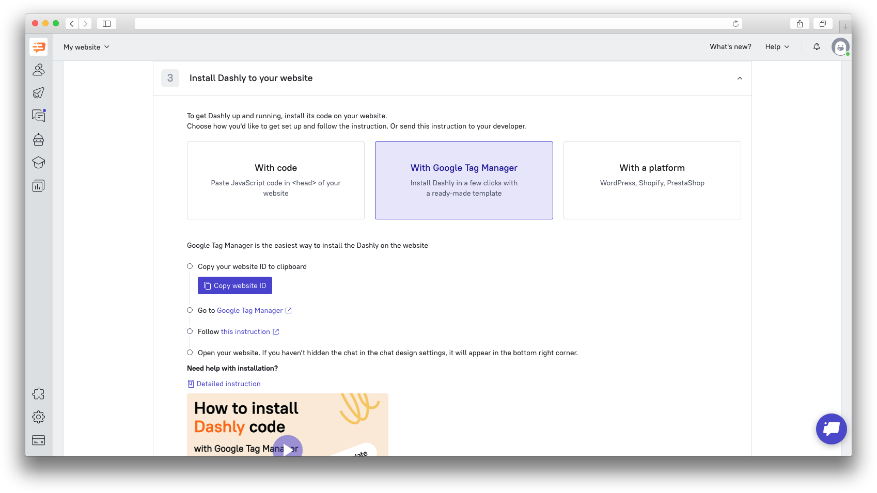Open the chatbot sidebar icon
The width and height of the screenshot is (877, 493).
[x=39, y=139]
